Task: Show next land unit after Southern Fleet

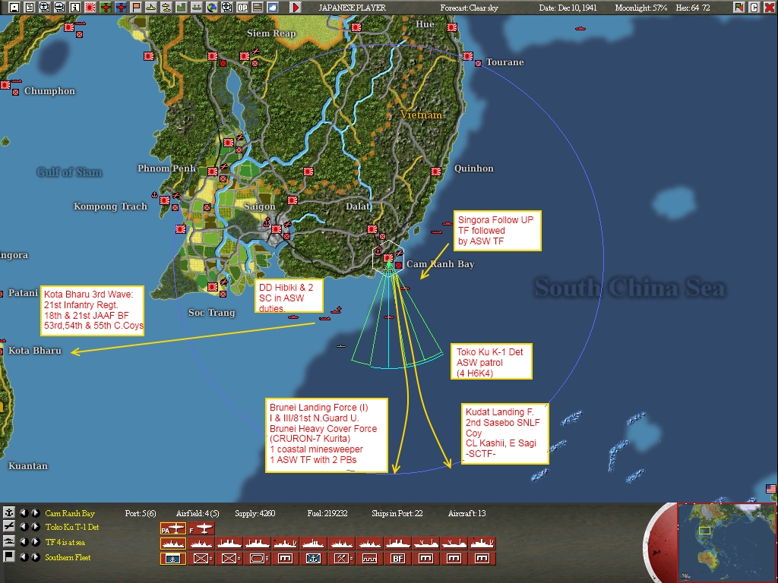Action: tap(36, 556)
